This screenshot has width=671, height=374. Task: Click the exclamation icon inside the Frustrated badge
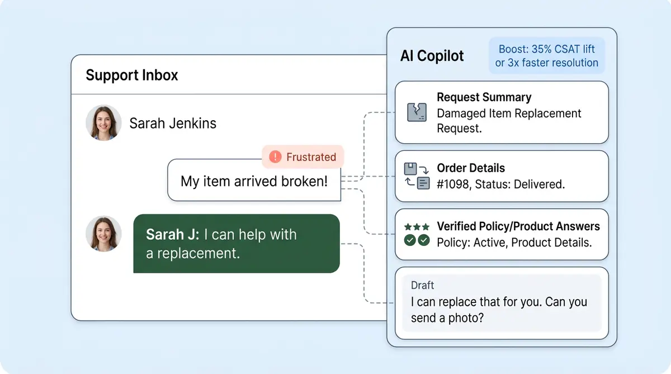(275, 157)
